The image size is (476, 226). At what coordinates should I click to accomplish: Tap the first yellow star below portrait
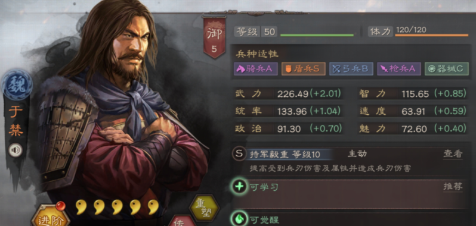[x=81, y=207]
